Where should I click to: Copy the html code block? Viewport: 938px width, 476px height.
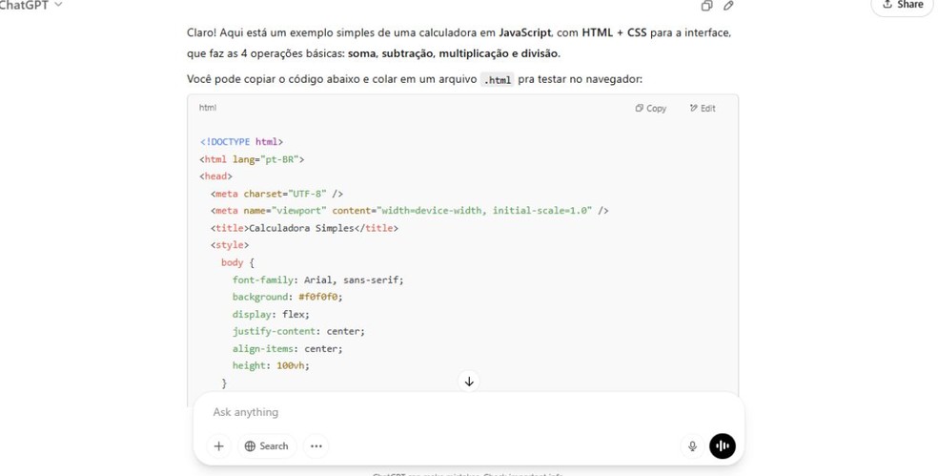point(651,109)
